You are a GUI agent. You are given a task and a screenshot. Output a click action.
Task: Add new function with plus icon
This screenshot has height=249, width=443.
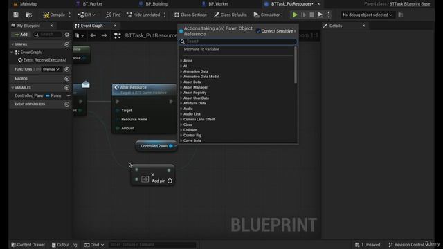[x=67, y=69]
